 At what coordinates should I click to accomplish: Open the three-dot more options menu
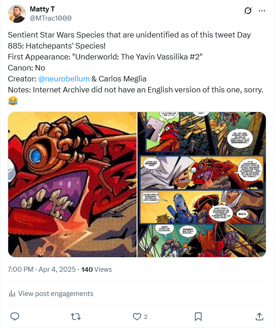pyautogui.click(x=262, y=10)
